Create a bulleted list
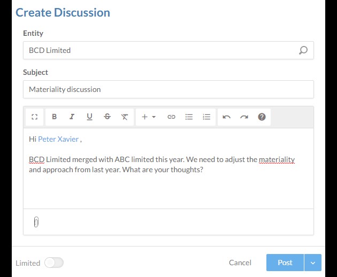The width and height of the screenshot is (337, 277). [189, 117]
